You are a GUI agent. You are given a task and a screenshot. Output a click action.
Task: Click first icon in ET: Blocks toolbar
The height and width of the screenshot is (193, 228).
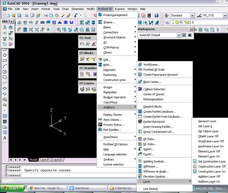click(82, 59)
